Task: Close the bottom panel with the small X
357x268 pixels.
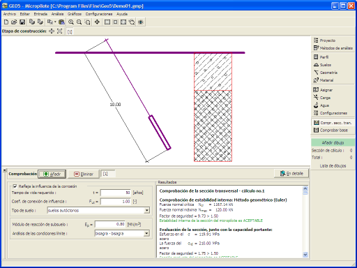Action: [4, 170]
